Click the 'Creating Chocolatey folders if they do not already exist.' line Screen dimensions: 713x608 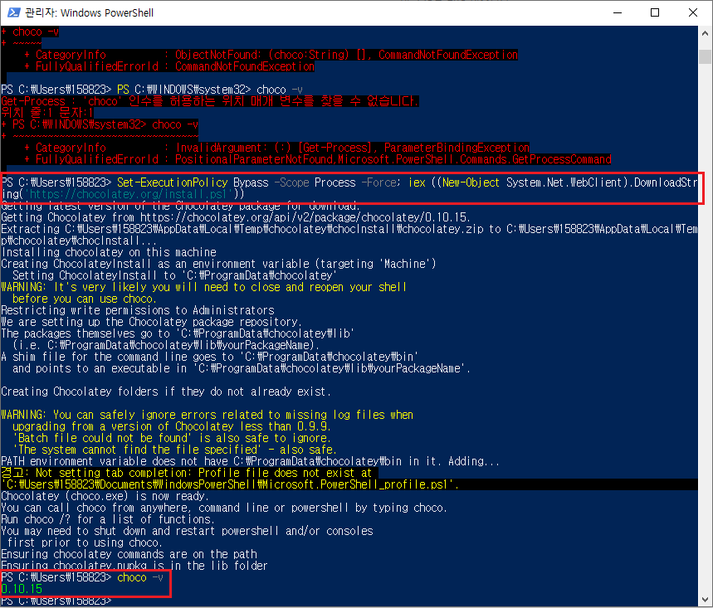coord(165,392)
